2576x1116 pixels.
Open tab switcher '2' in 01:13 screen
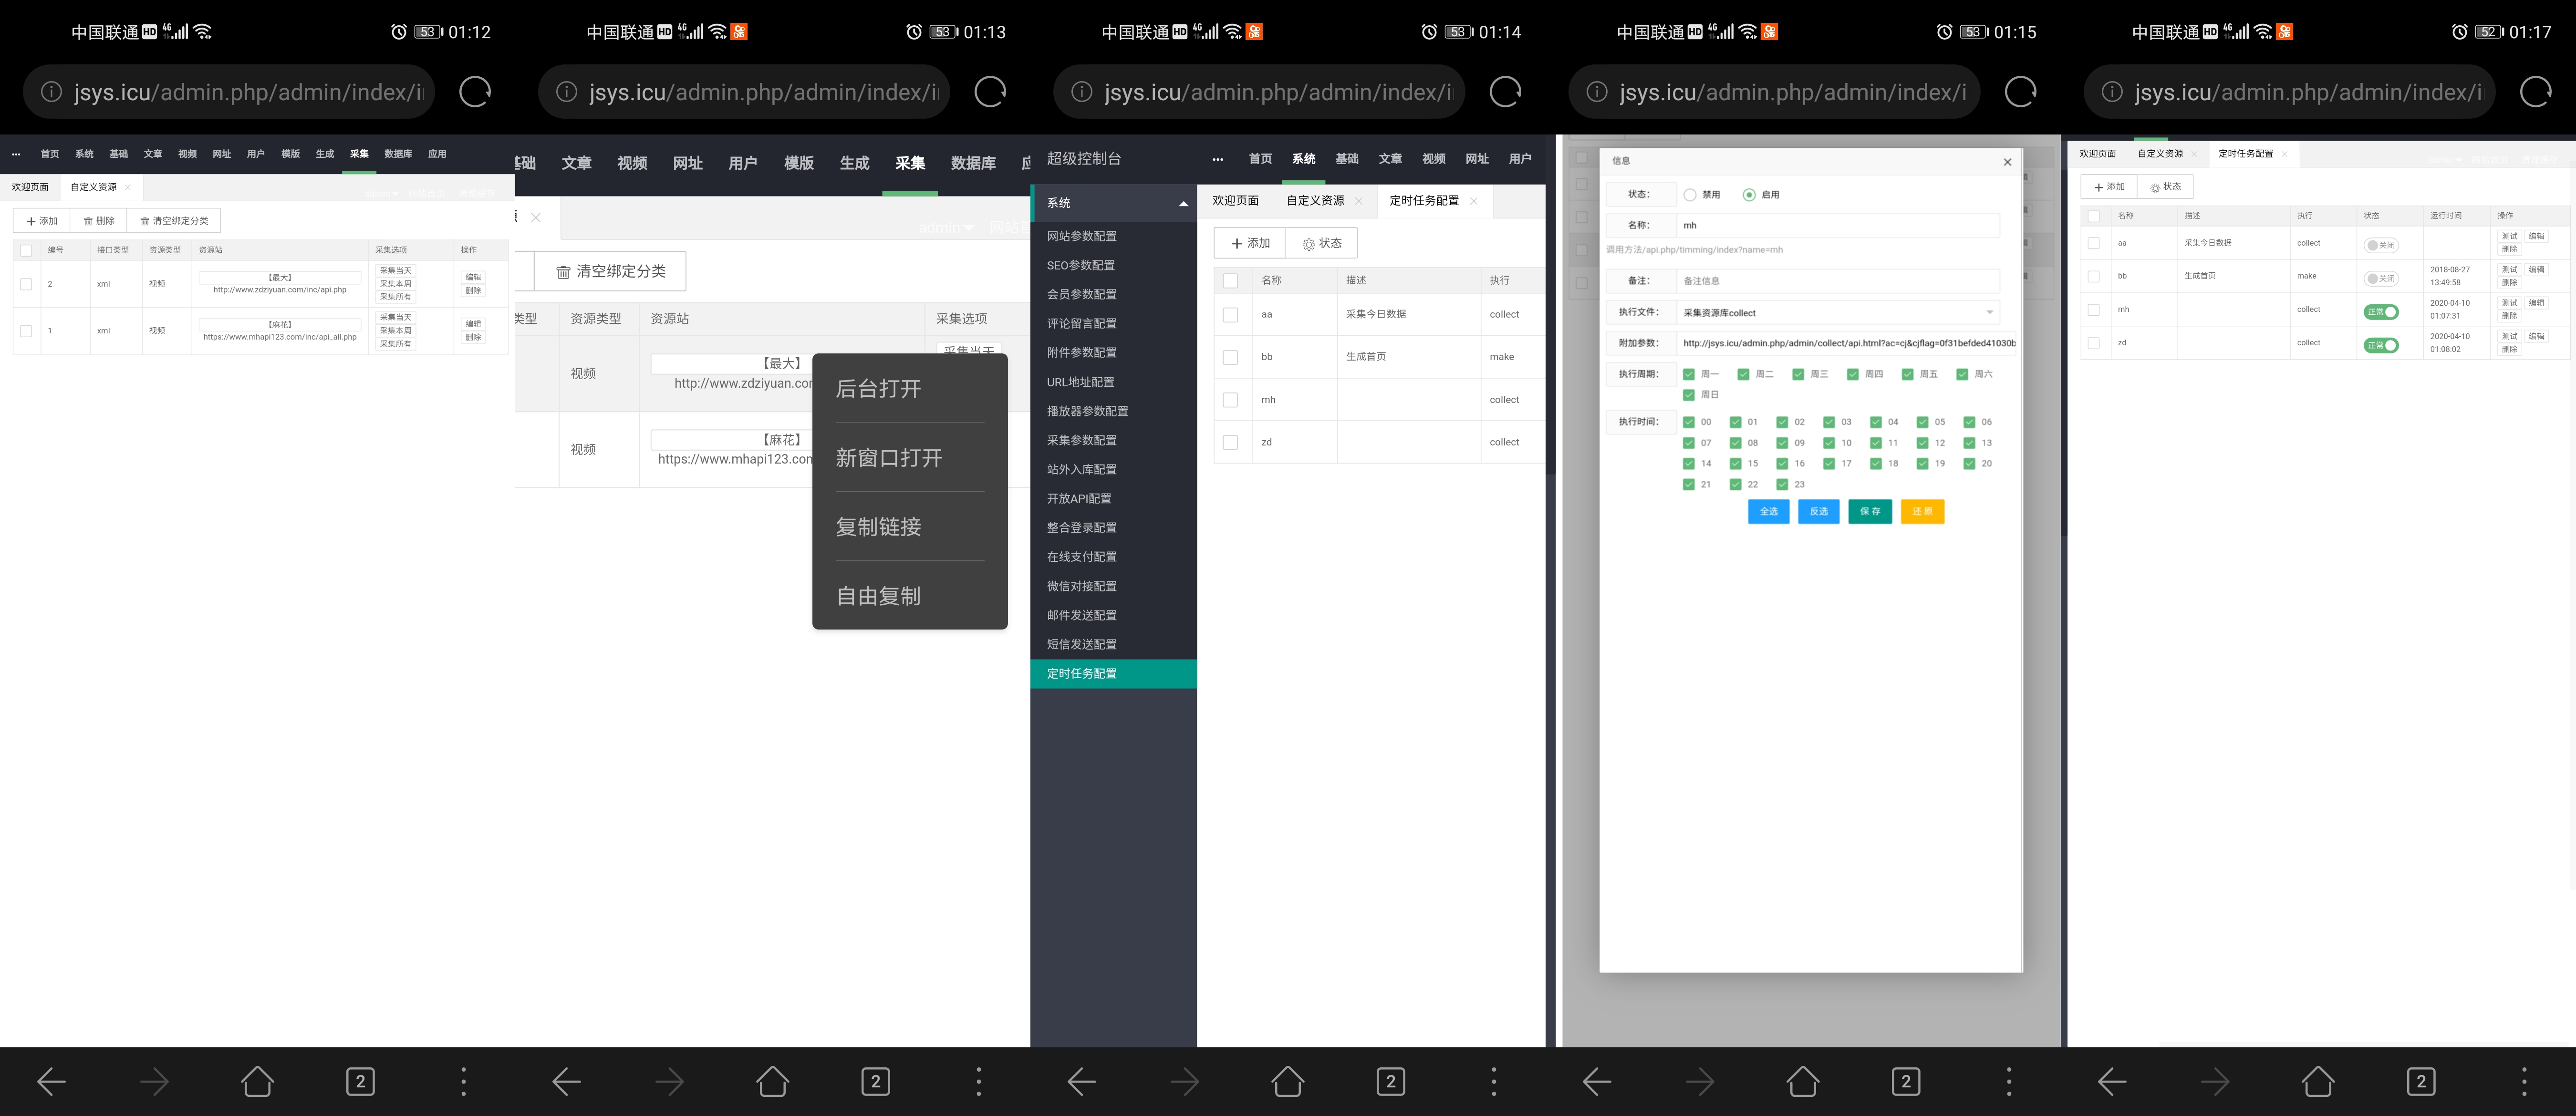[x=875, y=1081]
